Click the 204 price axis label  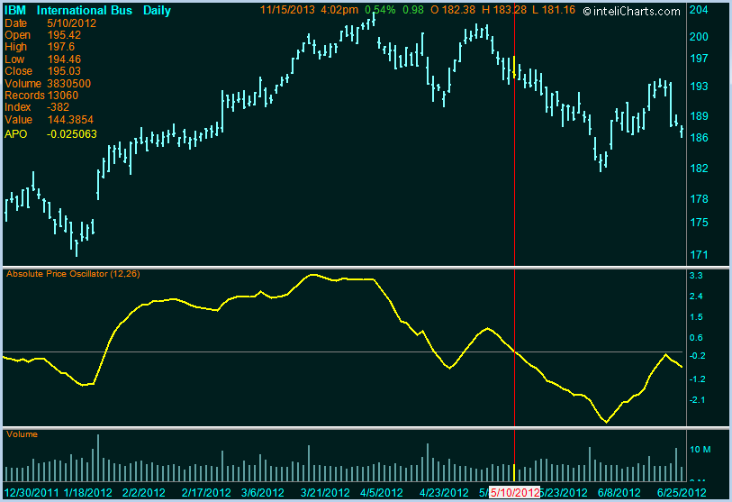(699, 10)
